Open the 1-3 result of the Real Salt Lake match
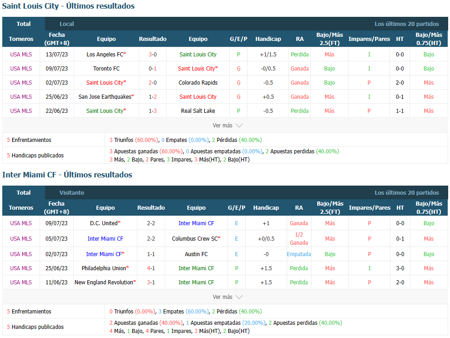 point(153,111)
